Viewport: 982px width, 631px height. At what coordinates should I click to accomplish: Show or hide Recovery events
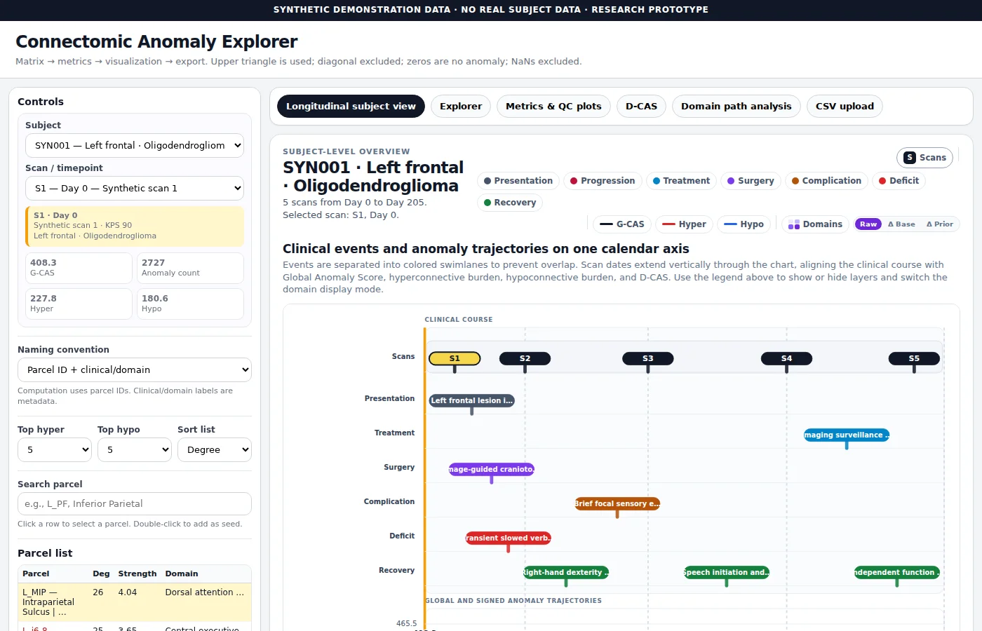tap(510, 203)
